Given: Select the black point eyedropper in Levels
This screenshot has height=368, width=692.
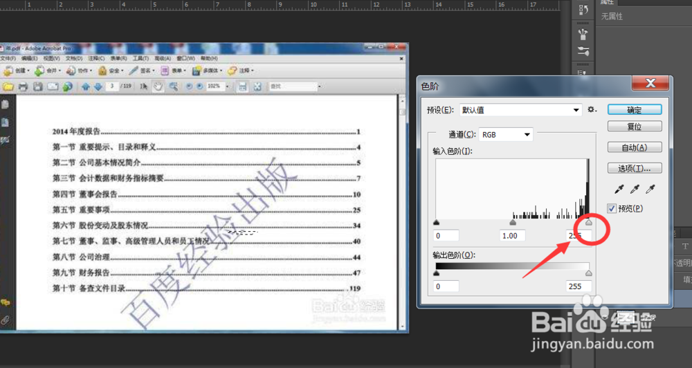Looking at the screenshot, I should (619, 190).
